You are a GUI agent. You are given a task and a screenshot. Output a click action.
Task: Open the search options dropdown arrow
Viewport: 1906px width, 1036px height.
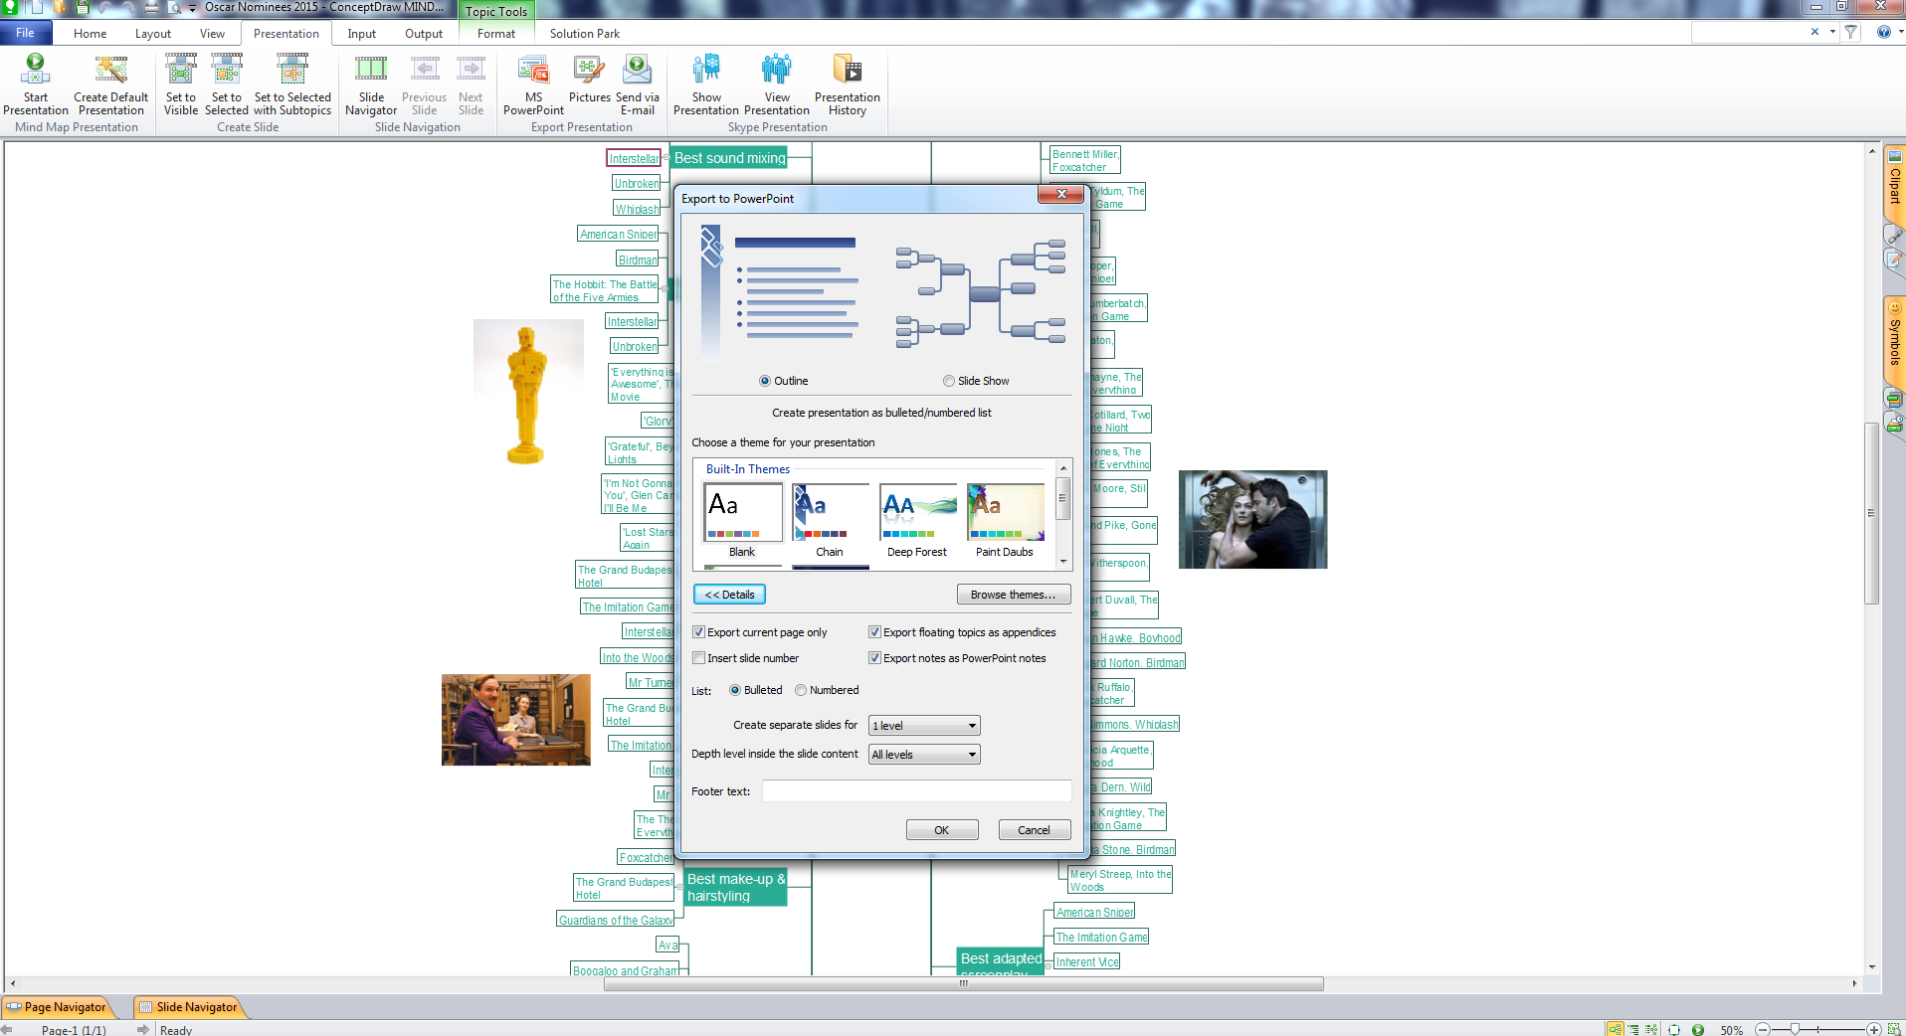click(1832, 32)
